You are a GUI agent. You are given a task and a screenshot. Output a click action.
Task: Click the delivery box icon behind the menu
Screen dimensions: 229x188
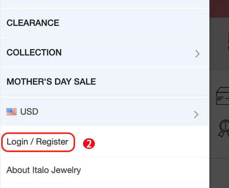click(222, 96)
